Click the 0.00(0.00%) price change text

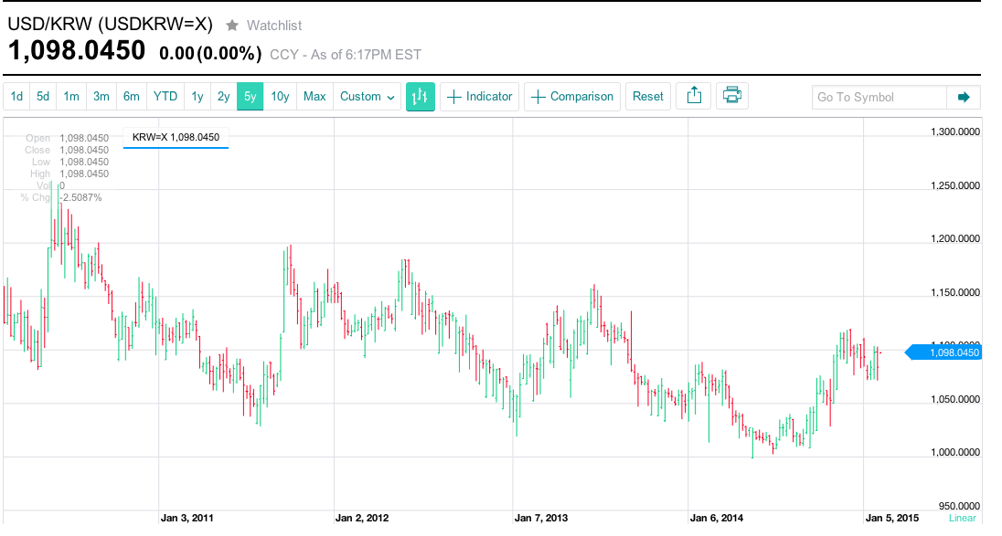click(x=210, y=53)
